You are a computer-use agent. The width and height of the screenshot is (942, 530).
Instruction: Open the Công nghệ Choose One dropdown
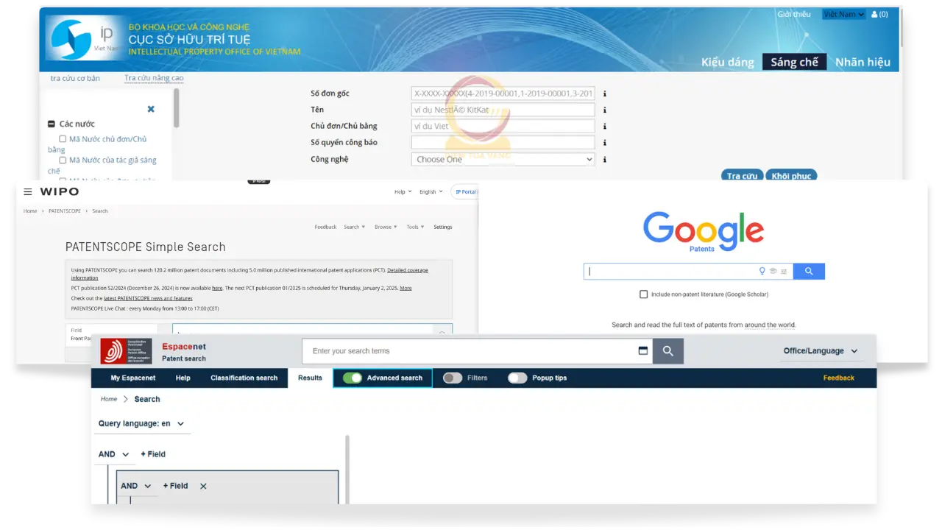tap(503, 159)
